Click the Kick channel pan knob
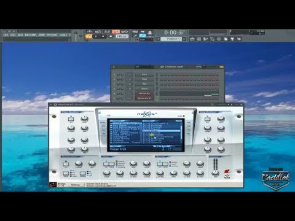The image size is (295, 221). point(118,74)
